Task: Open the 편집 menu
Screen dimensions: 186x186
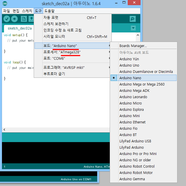Action: click(16, 11)
